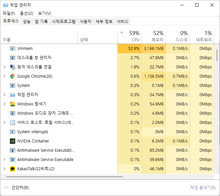
Task: Select the NVIDIA Container row name
Action: pos(33,141)
